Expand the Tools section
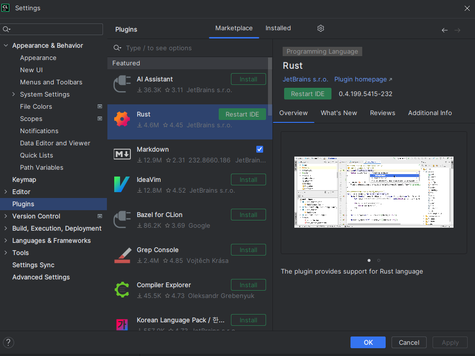This screenshot has height=356, width=475. pos(6,253)
